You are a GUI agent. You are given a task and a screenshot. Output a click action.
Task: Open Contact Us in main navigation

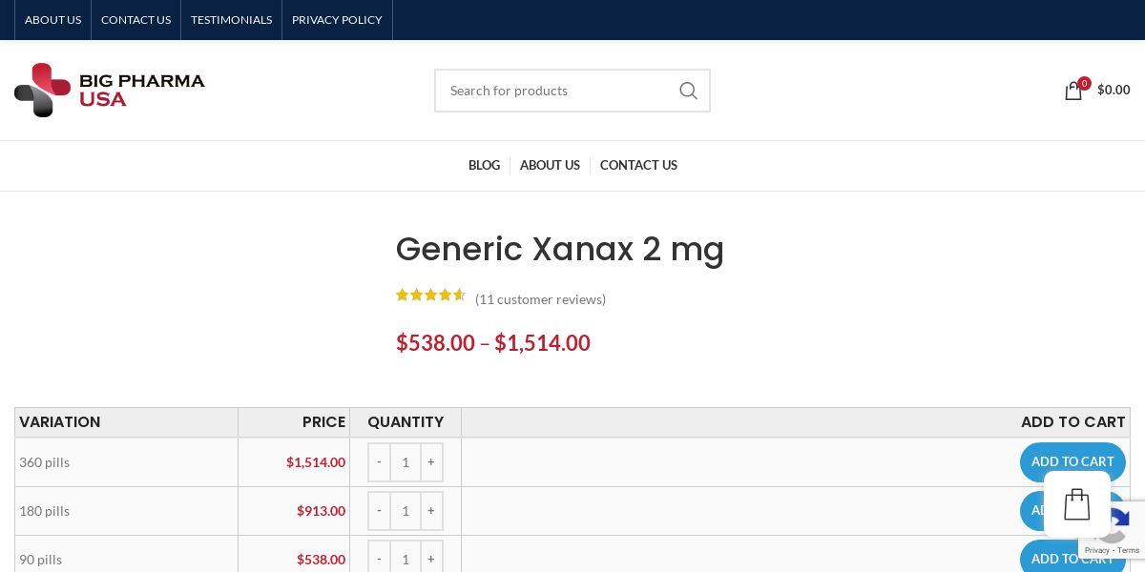pyautogui.click(x=638, y=166)
